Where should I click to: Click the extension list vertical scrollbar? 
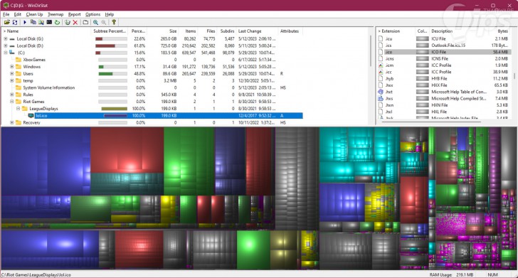point(514,76)
